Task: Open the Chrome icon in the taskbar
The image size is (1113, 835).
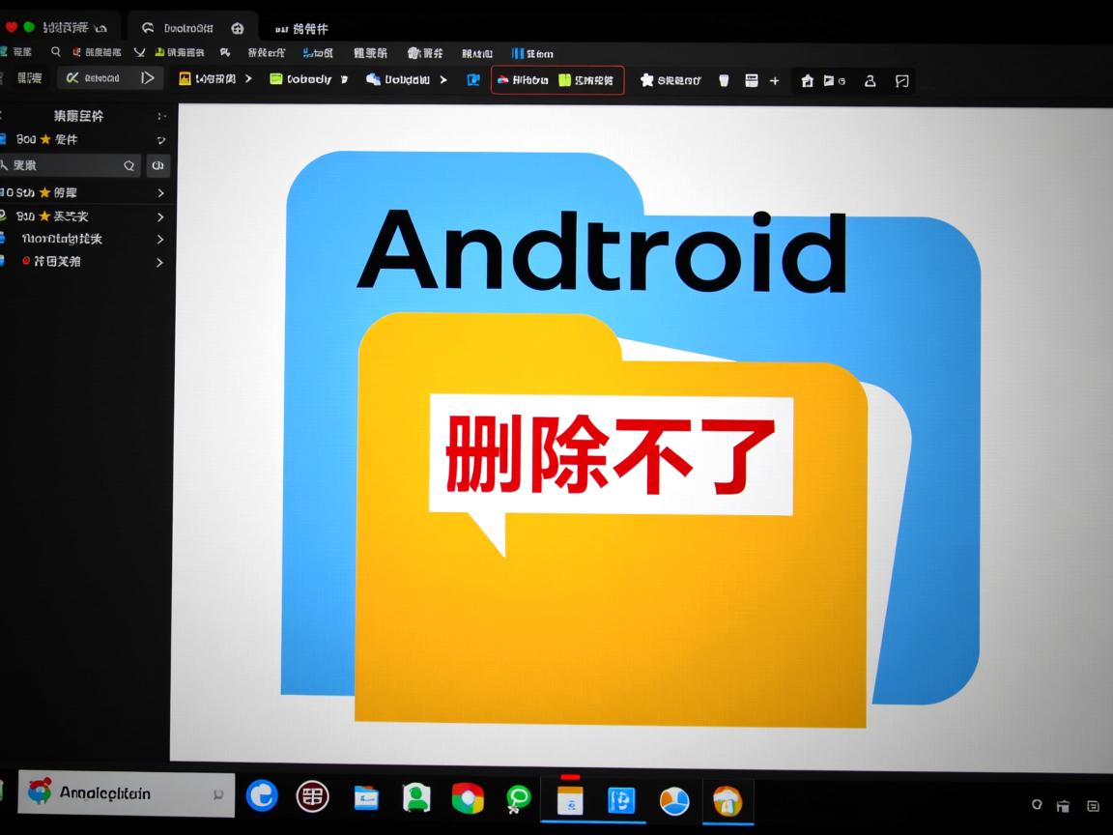Action: pyautogui.click(x=468, y=797)
